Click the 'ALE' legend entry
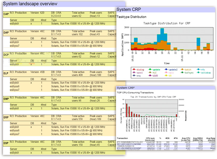 (152, 73)
